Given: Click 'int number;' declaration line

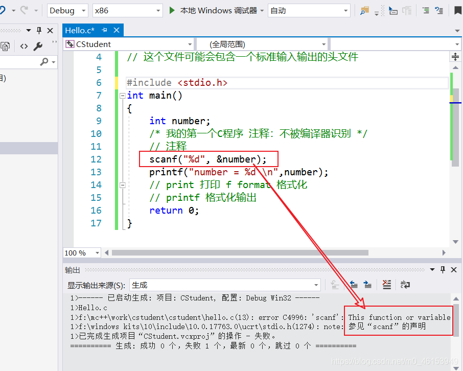Looking at the screenshot, I should pos(179,121).
